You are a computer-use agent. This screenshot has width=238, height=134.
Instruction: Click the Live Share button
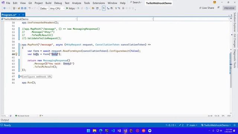point(207,8)
